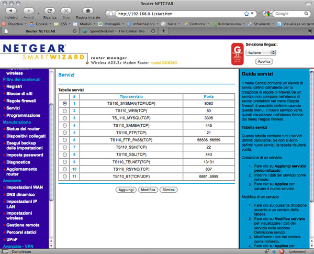Close the Speedtest.net tab
This screenshot has width=314, height=254.
[153, 31]
